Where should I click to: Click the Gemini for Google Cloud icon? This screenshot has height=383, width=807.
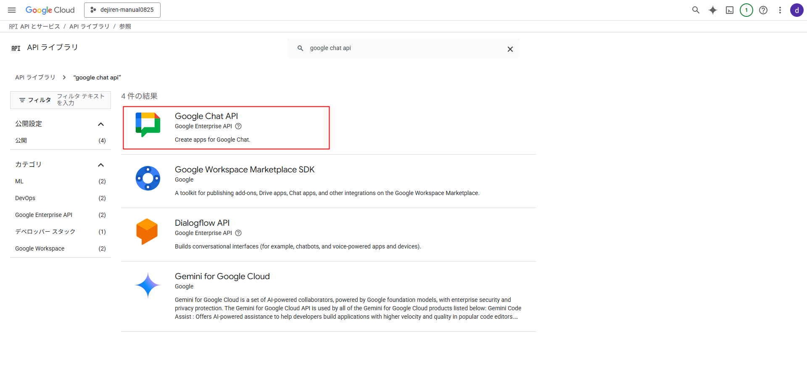click(148, 285)
